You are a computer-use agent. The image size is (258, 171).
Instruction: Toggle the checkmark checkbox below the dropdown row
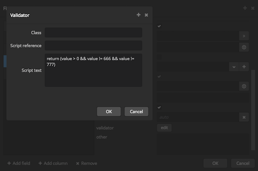click(159, 77)
